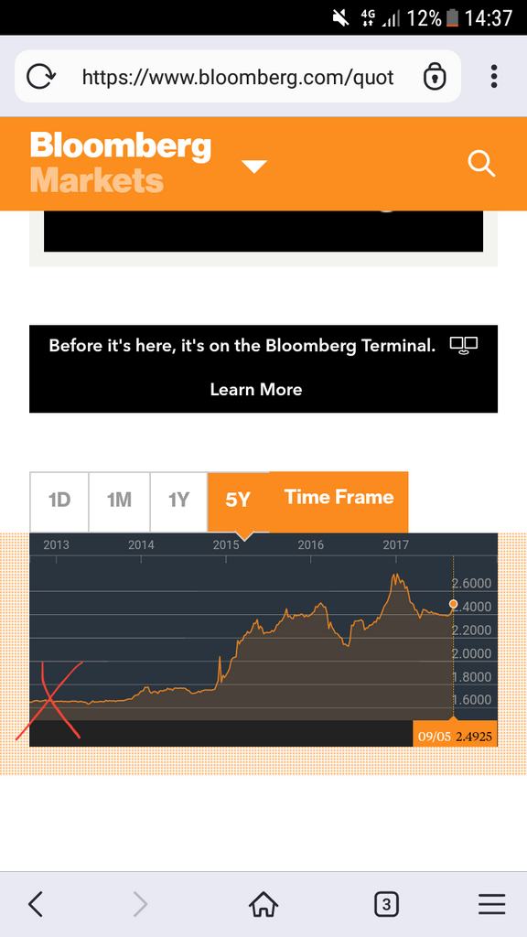The image size is (527, 937).
Task: Select the 1D time frame tab
Action: tap(59, 501)
